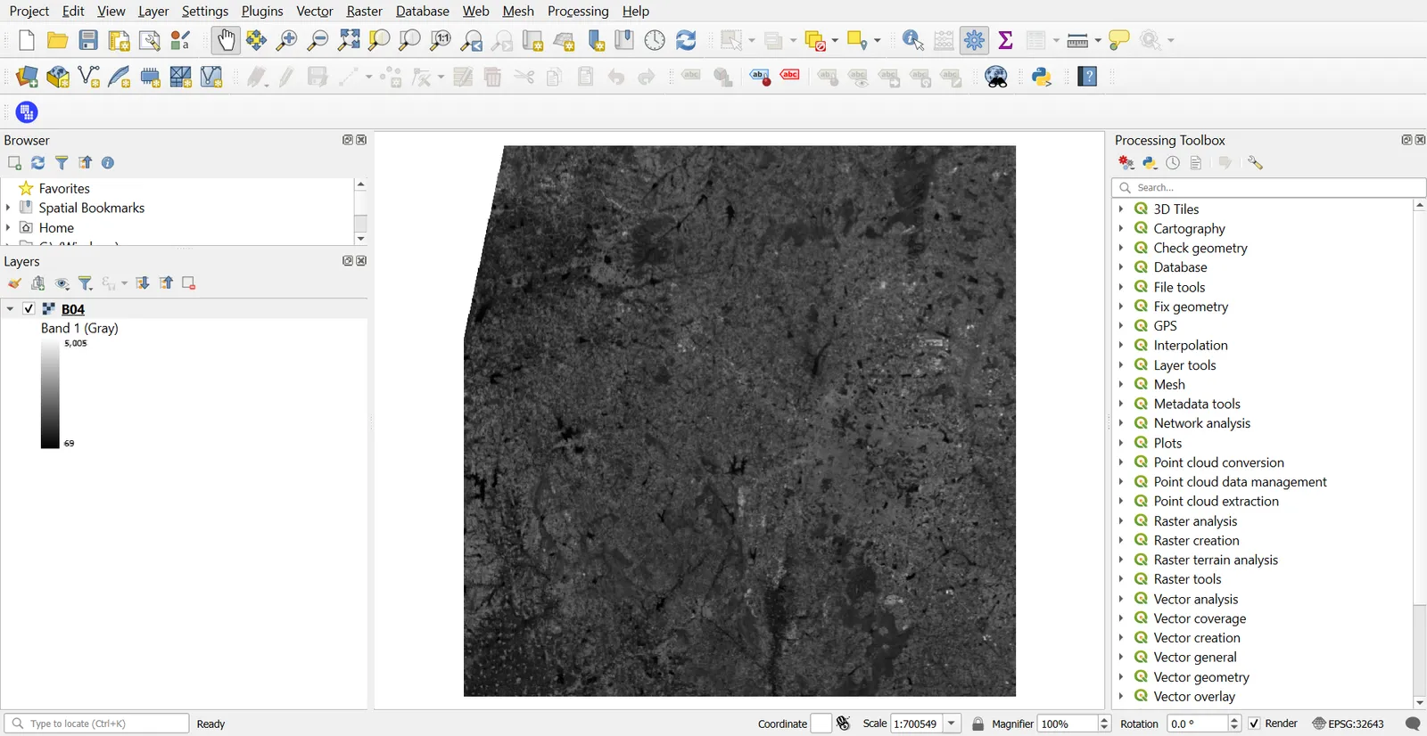
Task: Open Layer Styling panel paintbrush icon
Action: pyautogui.click(x=15, y=283)
